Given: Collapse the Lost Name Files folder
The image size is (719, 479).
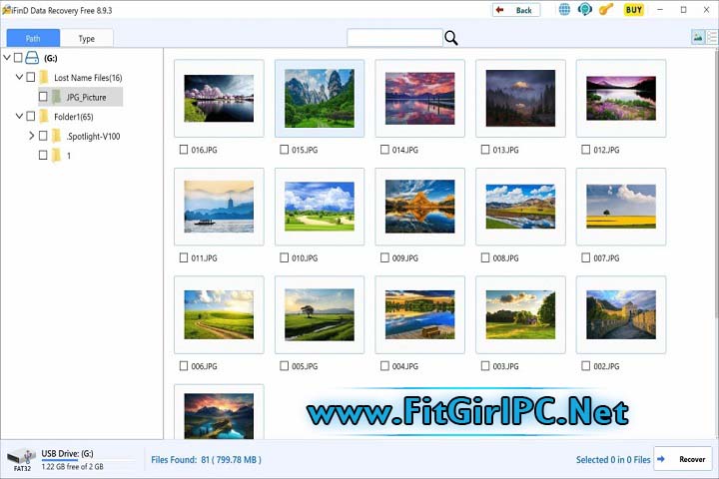Looking at the screenshot, I should tap(19, 77).
